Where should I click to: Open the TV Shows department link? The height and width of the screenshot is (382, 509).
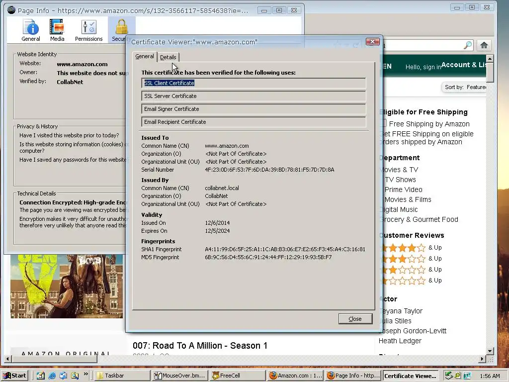click(x=400, y=180)
